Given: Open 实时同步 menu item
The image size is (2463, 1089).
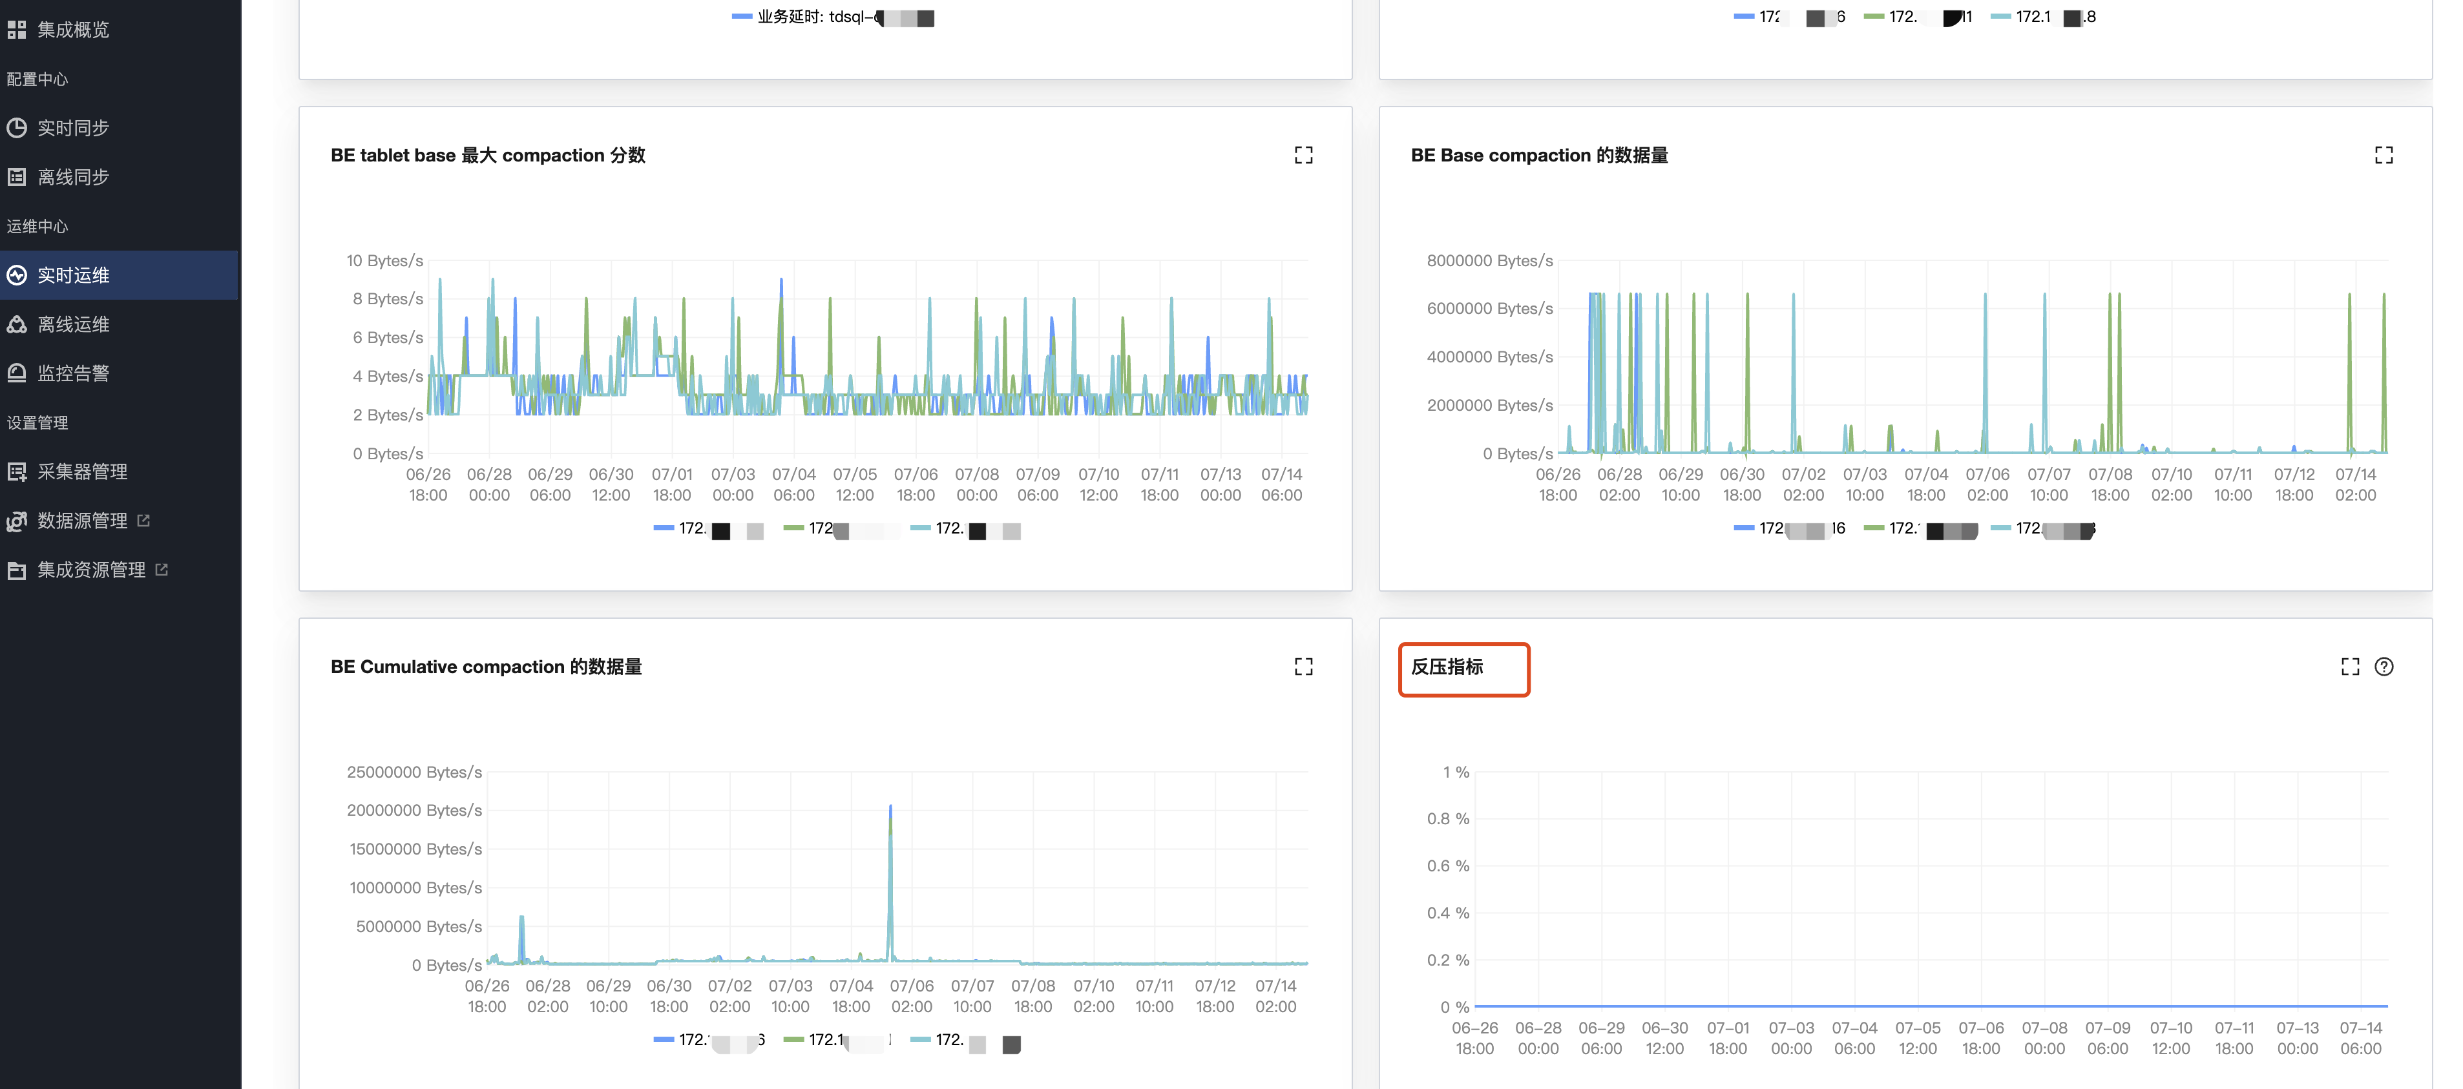Looking at the screenshot, I should tap(72, 128).
